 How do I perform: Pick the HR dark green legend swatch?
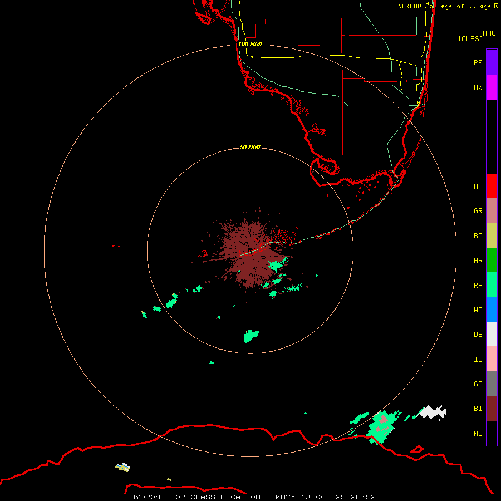tap(492, 261)
